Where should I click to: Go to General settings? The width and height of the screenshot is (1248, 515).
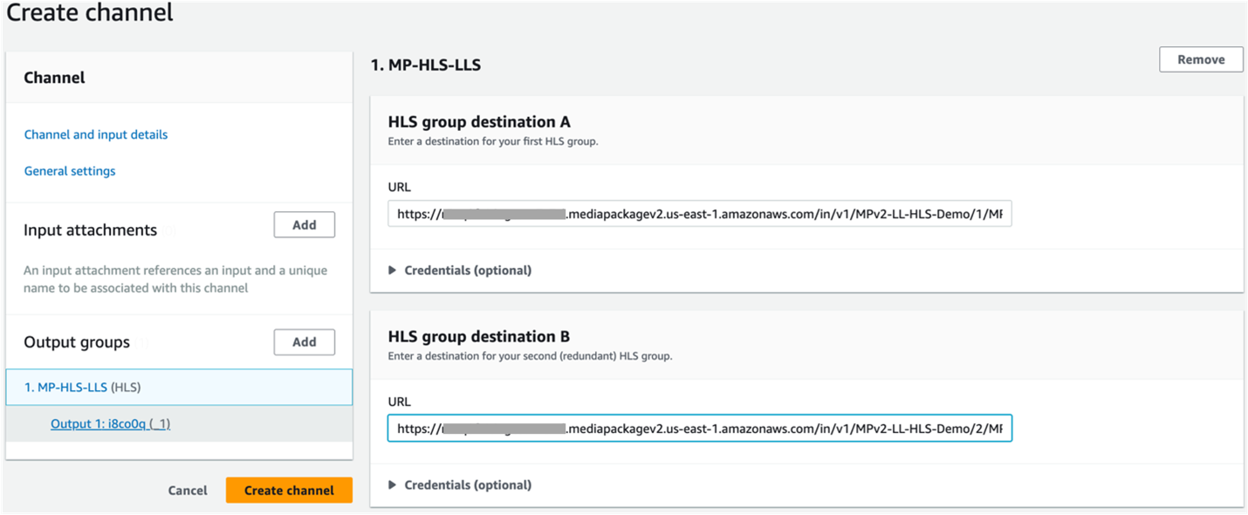click(x=70, y=171)
